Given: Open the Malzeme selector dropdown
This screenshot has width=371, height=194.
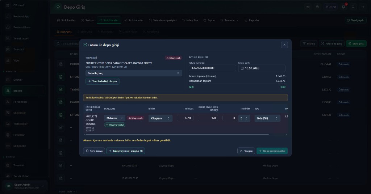Looking at the screenshot, I should [x=114, y=118].
